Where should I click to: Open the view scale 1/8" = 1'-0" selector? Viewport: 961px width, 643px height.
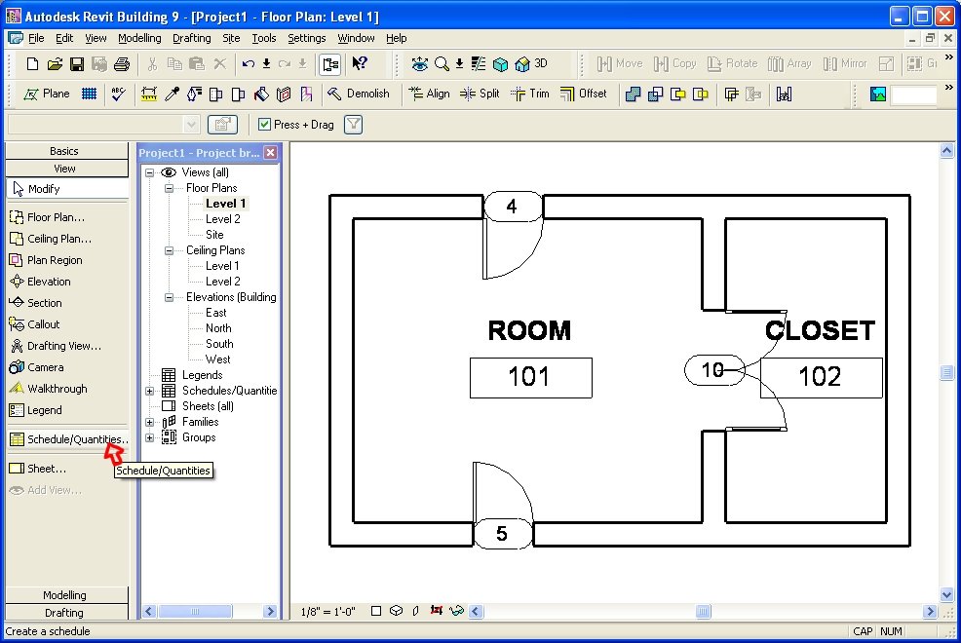[x=325, y=612]
